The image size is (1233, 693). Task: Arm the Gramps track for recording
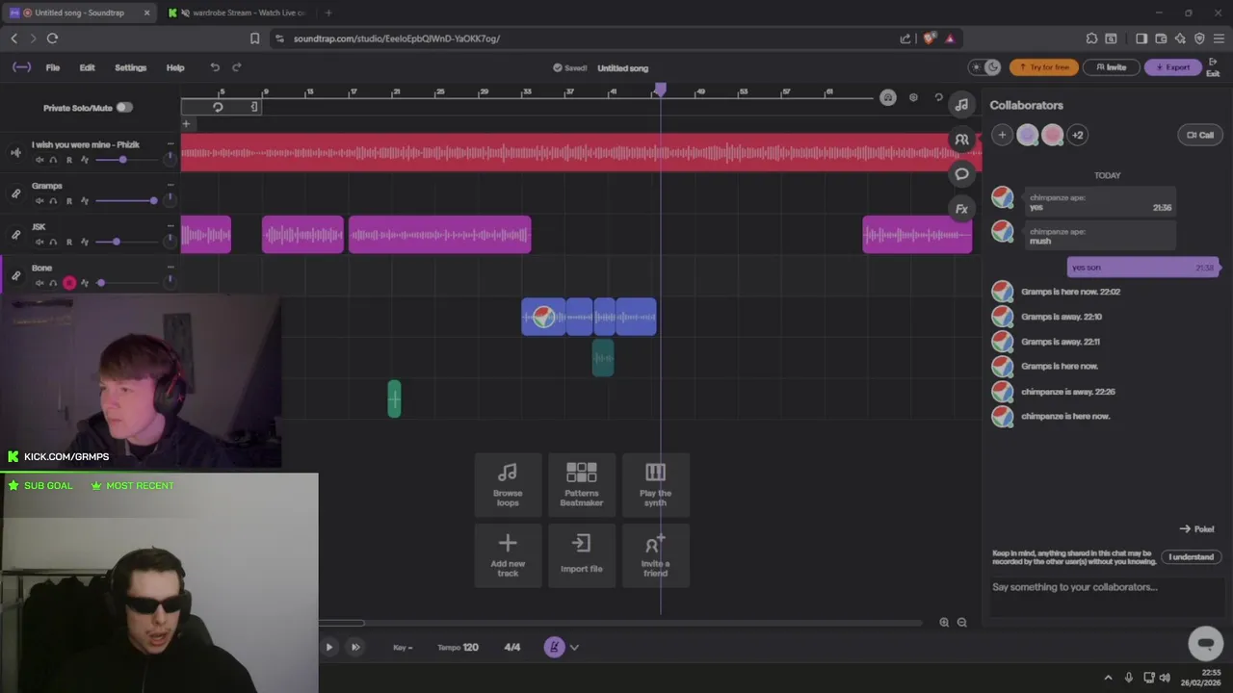click(69, 201)
